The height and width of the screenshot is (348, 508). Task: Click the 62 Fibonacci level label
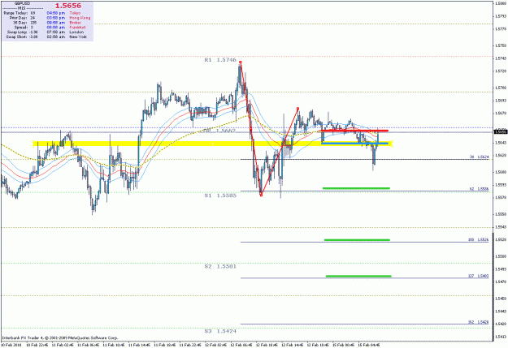tap(480, 189)
